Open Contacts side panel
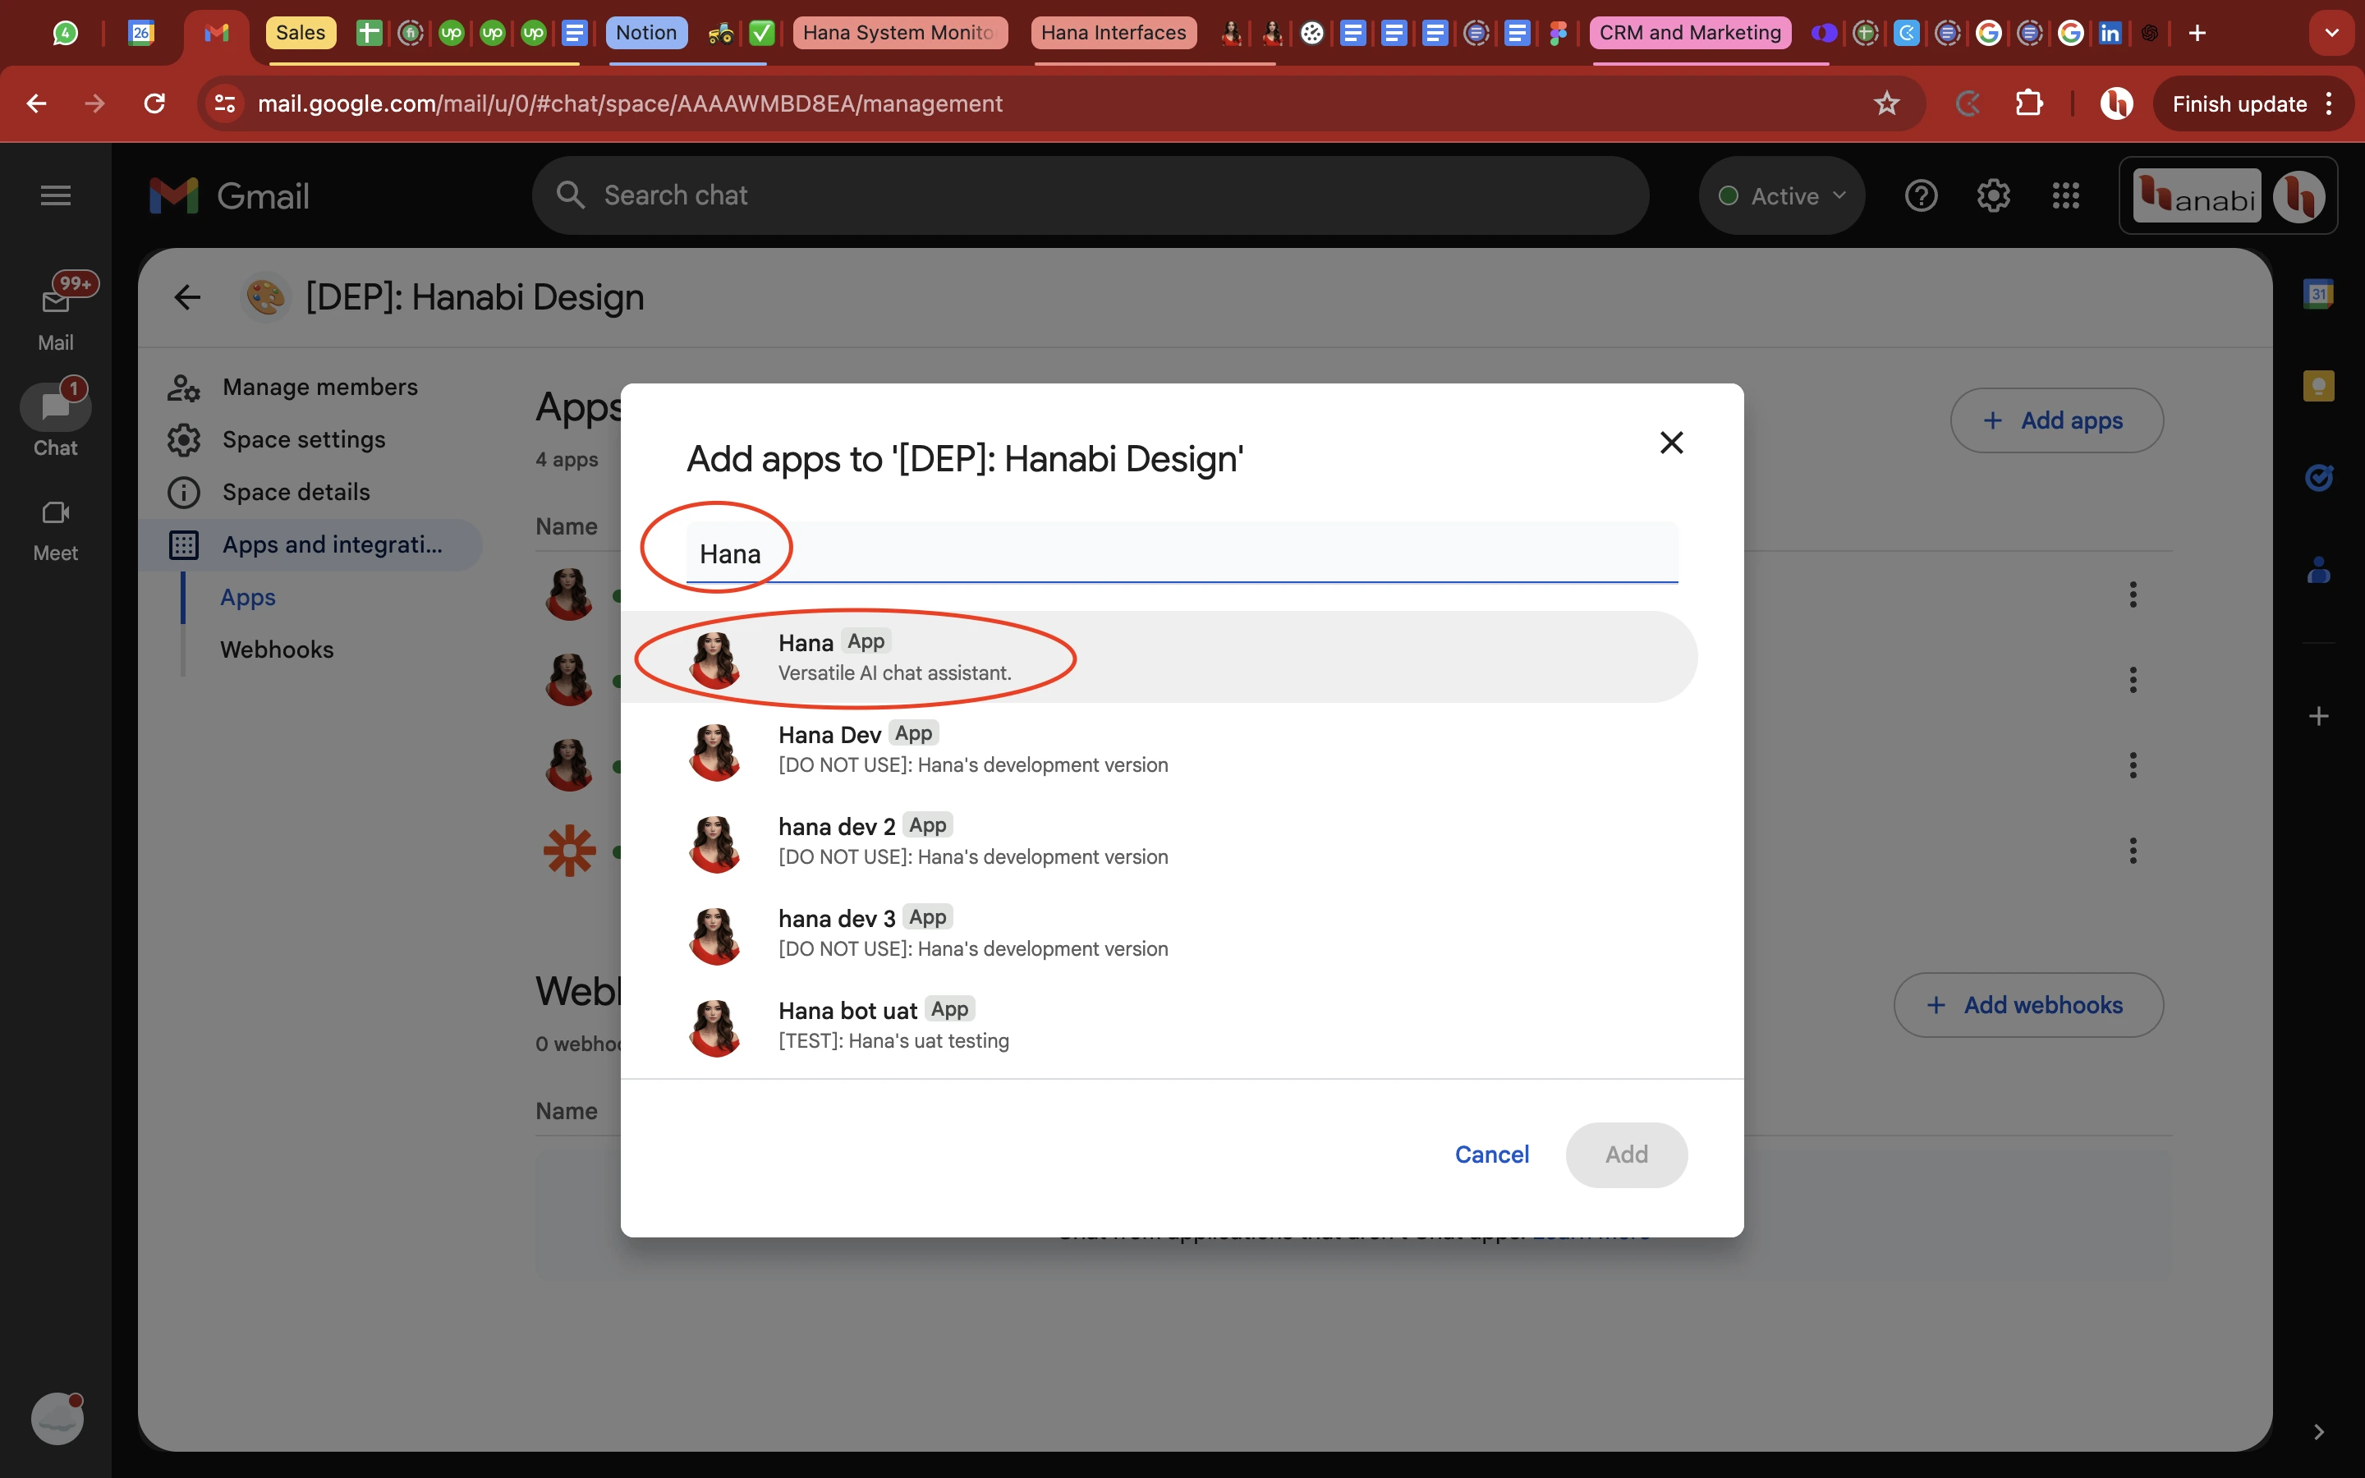Image resolution: width=2365 pixels, height=1478 pixels. (x=2318, y=569)
